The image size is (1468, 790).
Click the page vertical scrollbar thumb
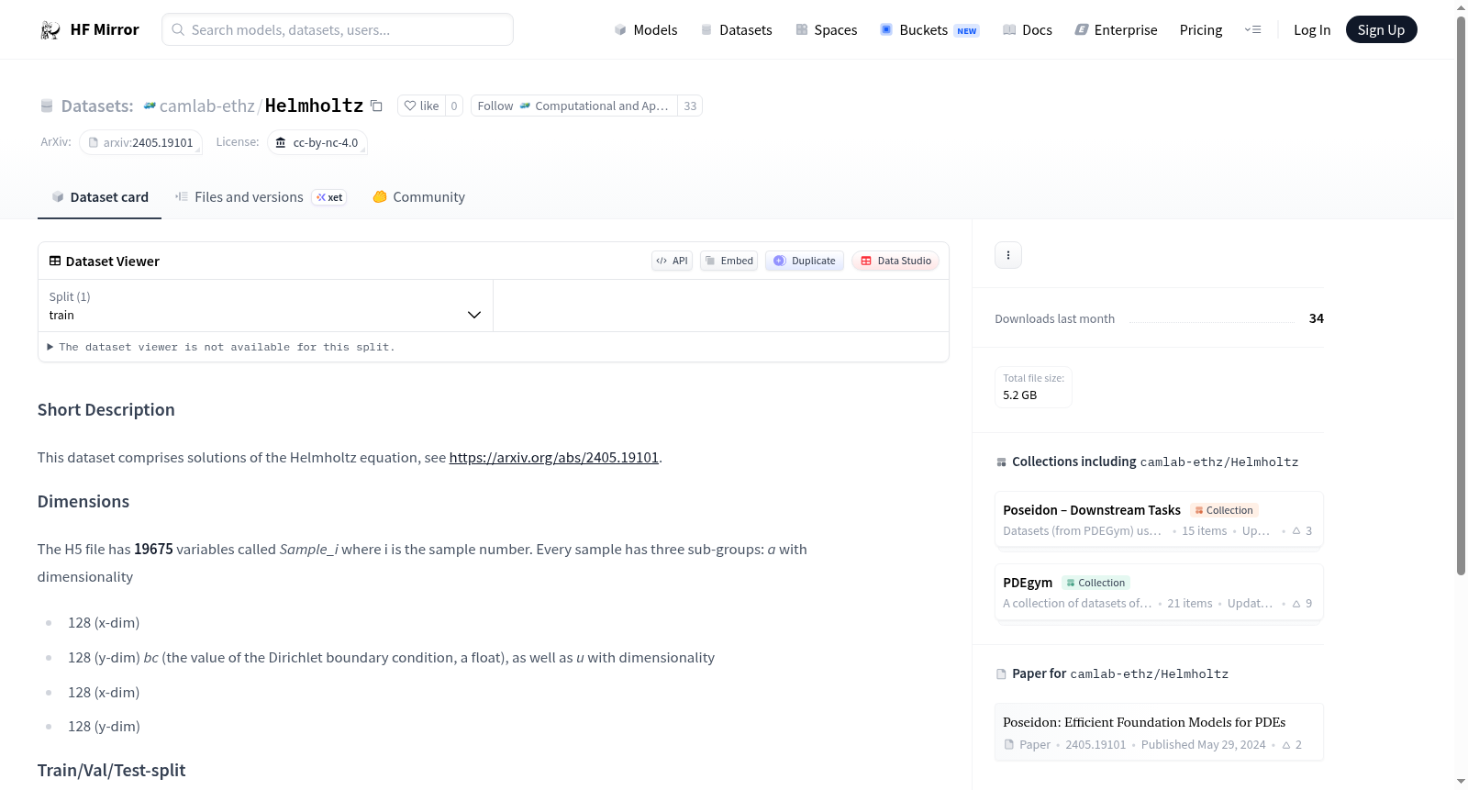pos(1461,294)
